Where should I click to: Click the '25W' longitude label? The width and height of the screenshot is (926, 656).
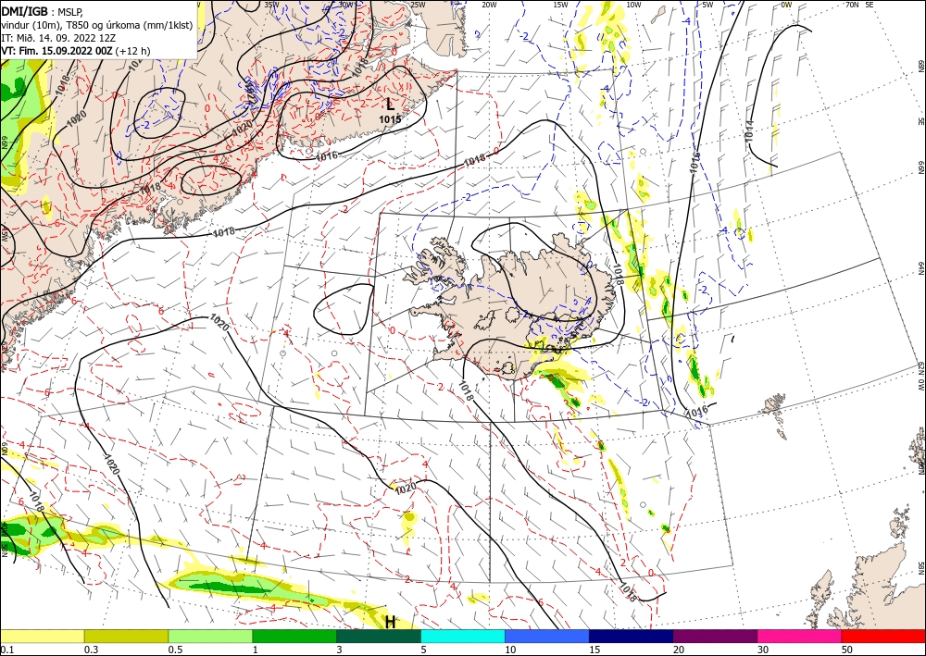tap(418, 5)
